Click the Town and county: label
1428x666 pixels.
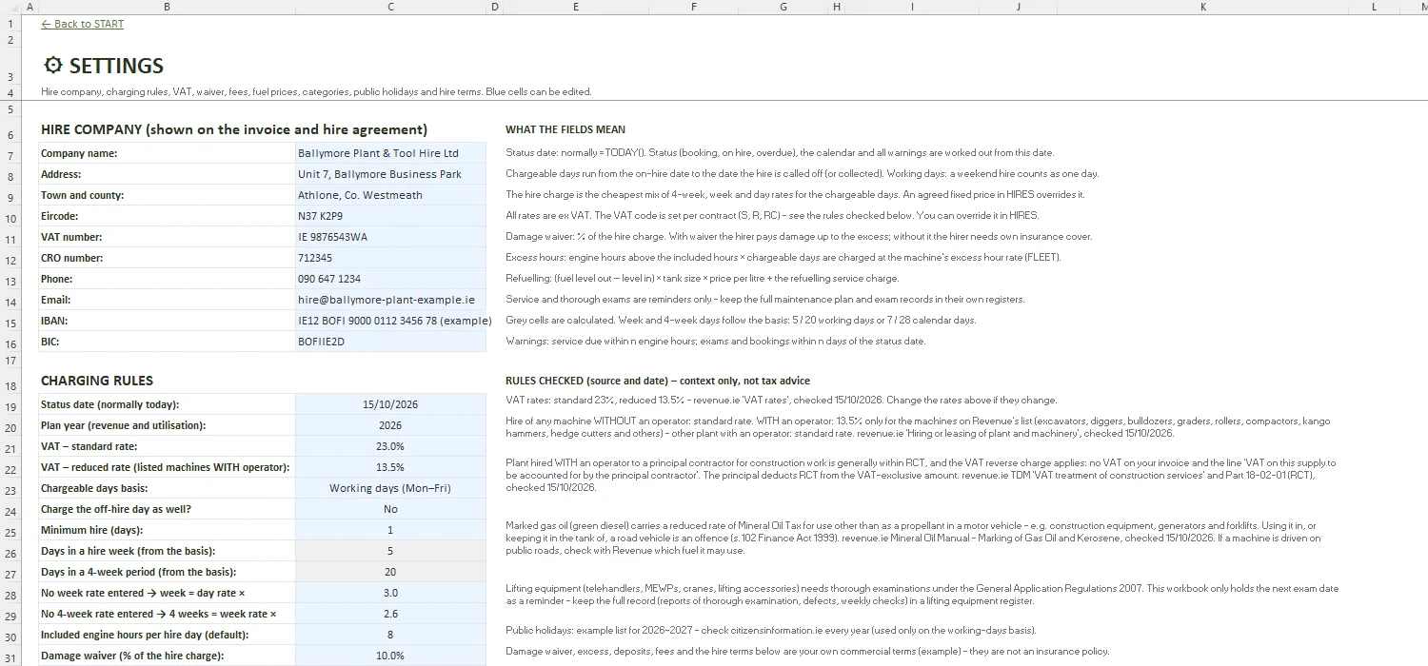83,195
